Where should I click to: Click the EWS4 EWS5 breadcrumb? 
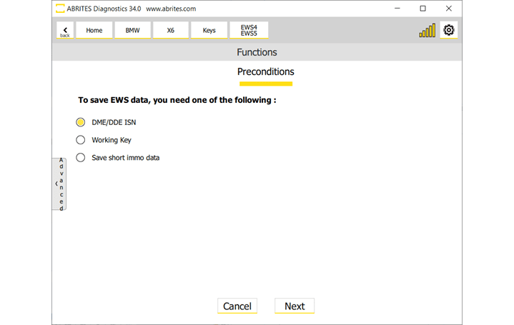tap(249, 30)
